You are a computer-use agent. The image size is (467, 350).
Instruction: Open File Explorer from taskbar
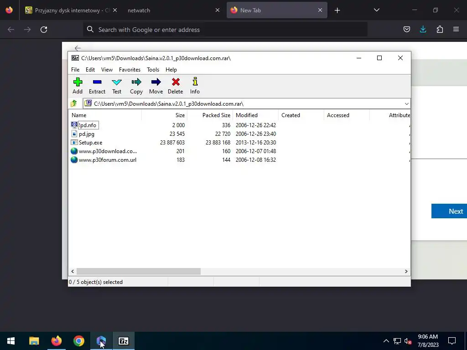[34, 341]
